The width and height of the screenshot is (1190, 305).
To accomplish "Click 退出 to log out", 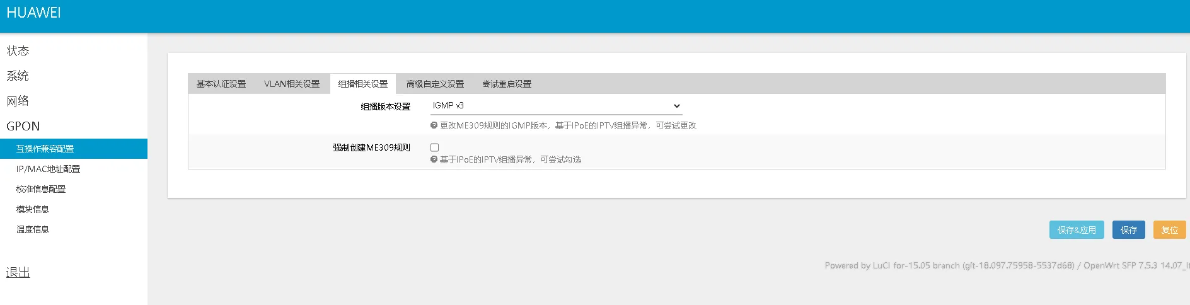I will pyautogui.click(x=18, y=272).
